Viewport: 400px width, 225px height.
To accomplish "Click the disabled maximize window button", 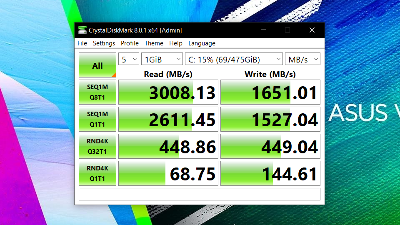I will click(287, 30).
